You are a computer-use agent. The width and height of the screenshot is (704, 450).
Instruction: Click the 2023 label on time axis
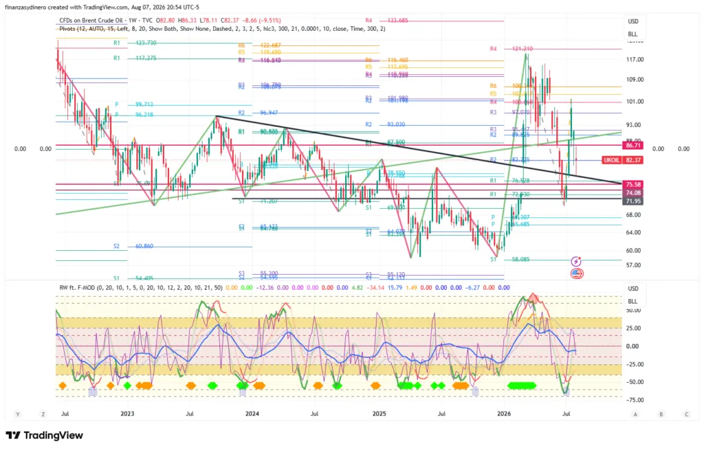coord(127,414)
